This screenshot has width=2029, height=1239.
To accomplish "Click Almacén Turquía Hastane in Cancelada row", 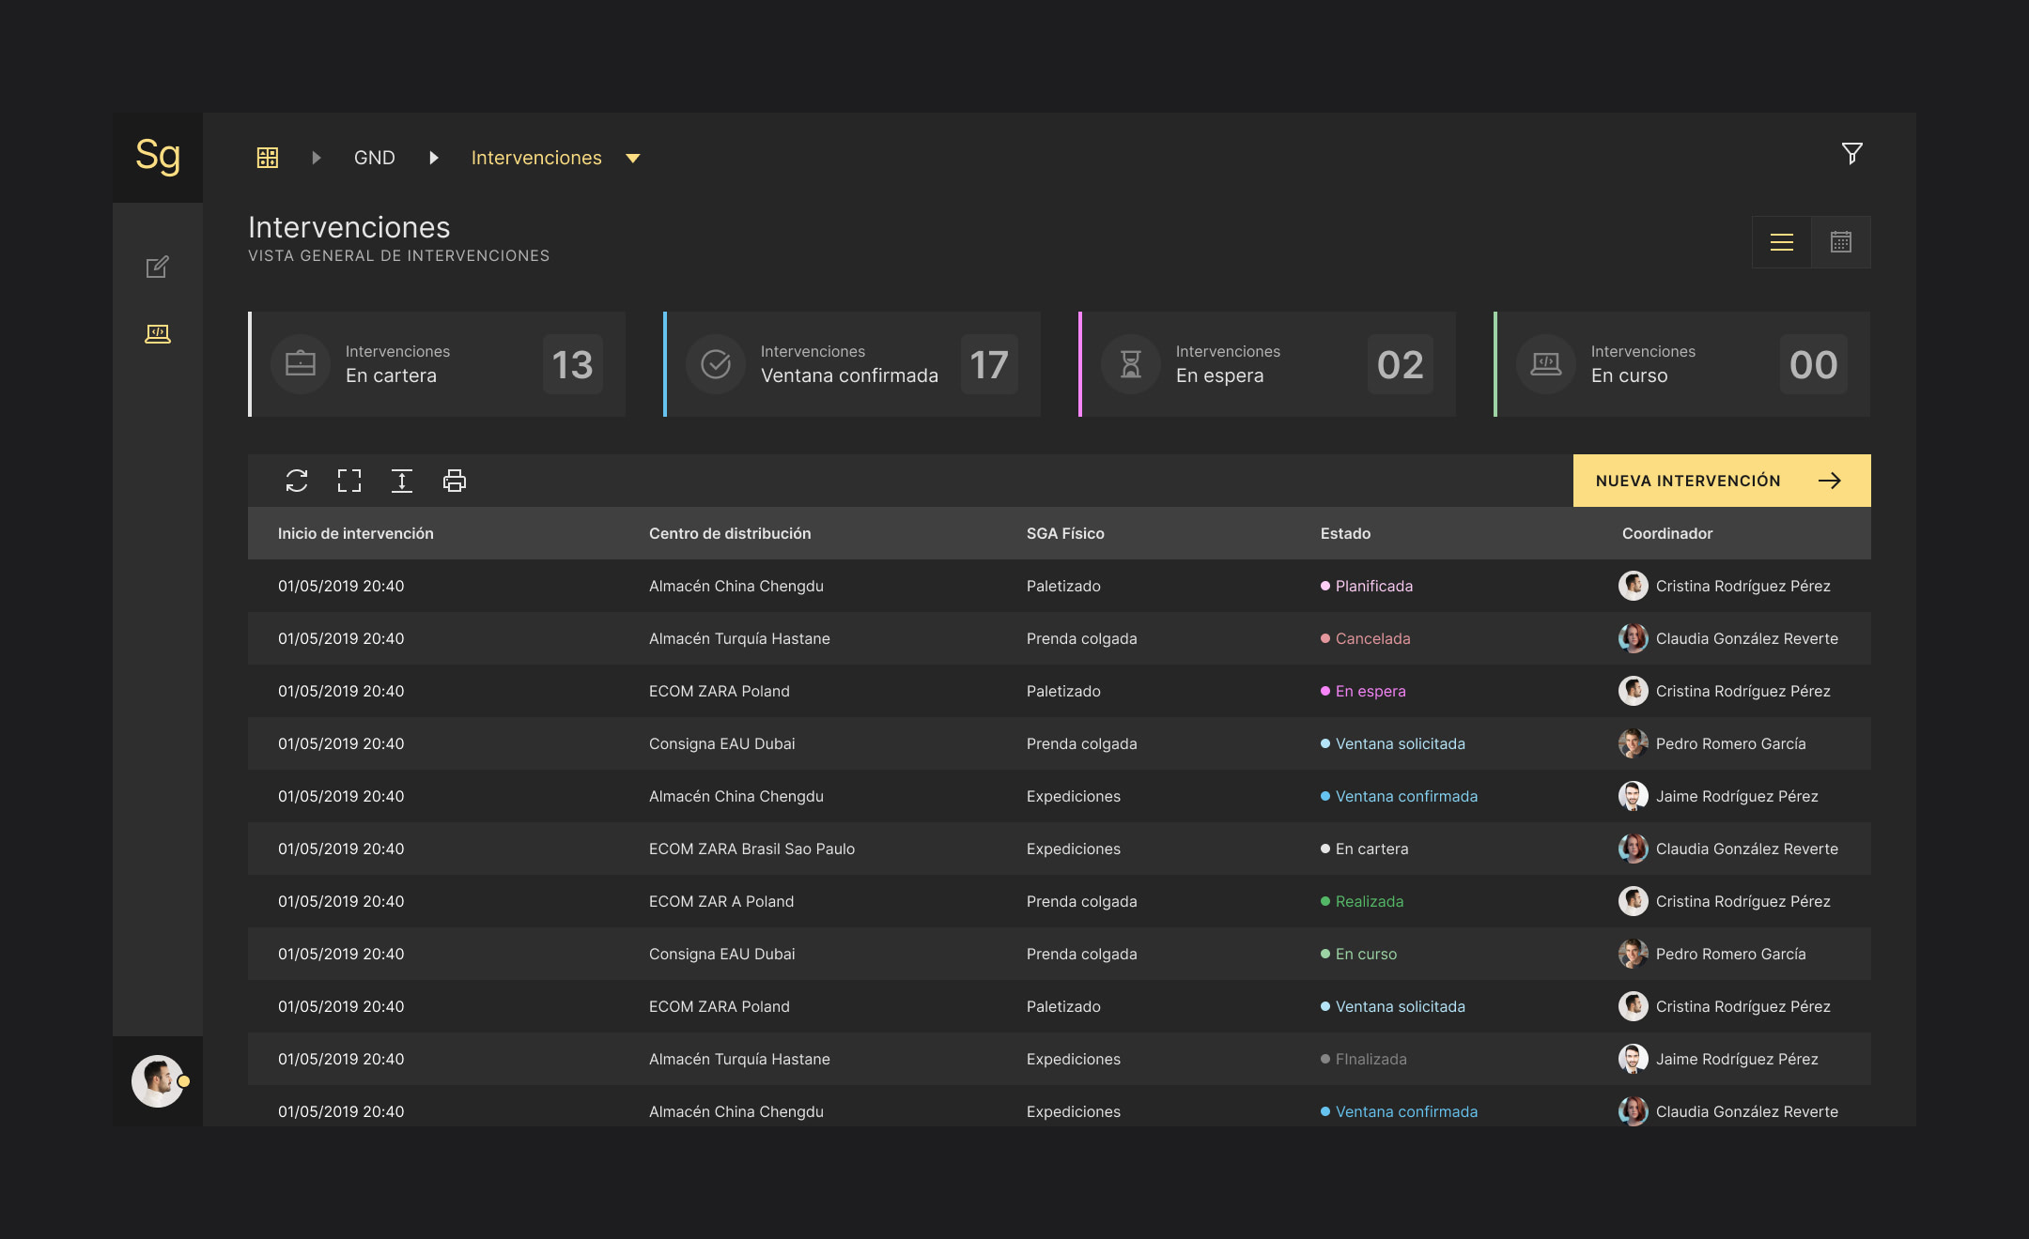I will (739, 638).
